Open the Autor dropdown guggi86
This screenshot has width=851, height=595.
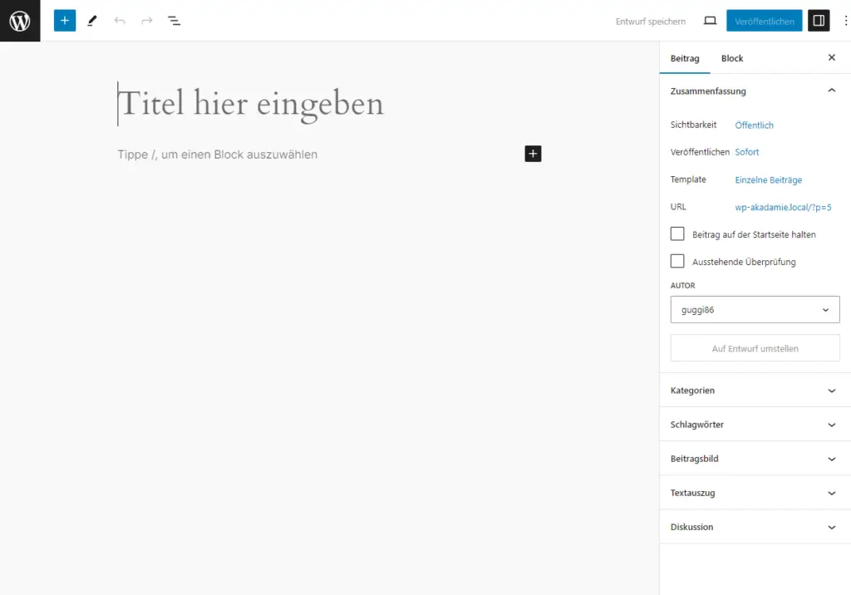(755, 309)
